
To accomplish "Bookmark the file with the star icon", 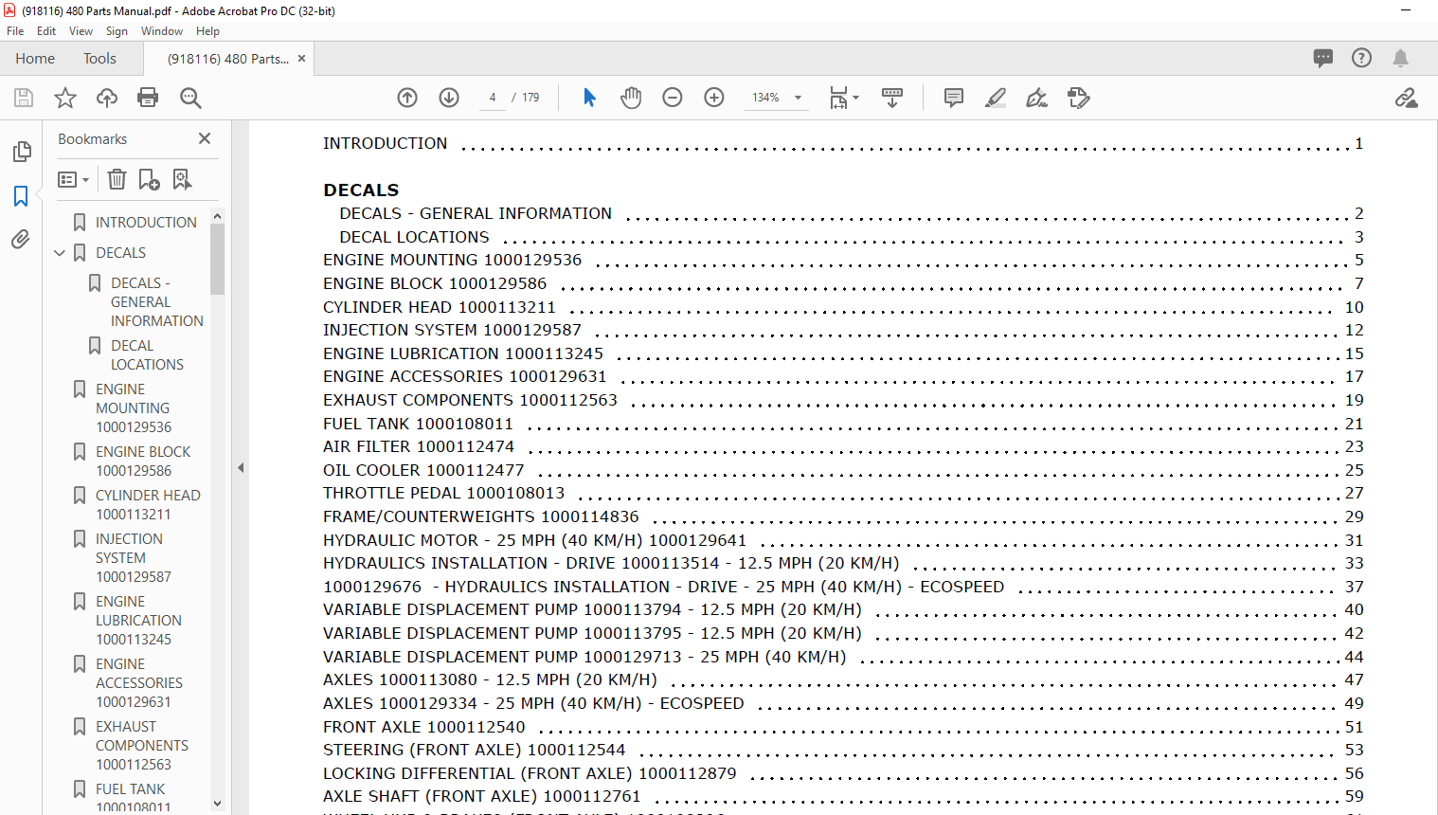I will pyautogui.click(x=65, y=98).
